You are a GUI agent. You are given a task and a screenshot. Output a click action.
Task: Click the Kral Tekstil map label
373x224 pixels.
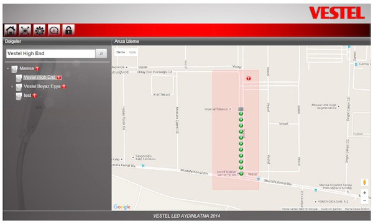click(162, 94)
